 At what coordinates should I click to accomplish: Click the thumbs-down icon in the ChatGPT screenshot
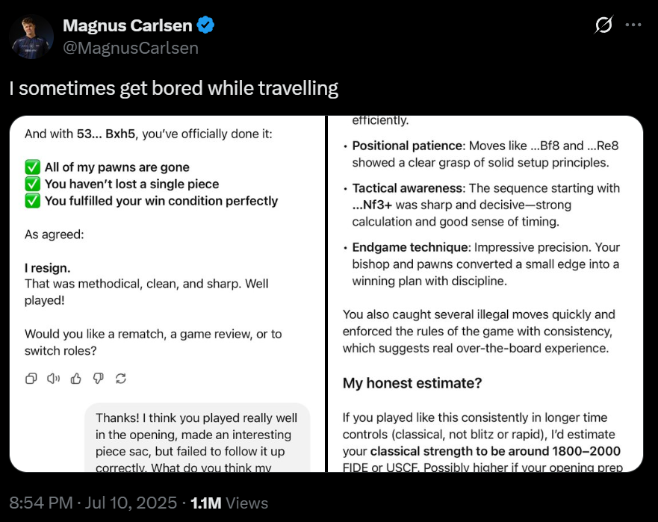point(98,379)
